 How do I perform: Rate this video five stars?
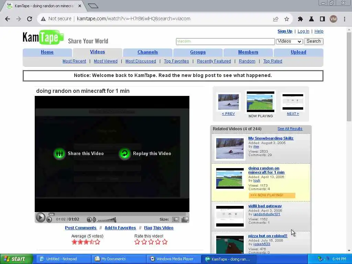pos(165,242)
